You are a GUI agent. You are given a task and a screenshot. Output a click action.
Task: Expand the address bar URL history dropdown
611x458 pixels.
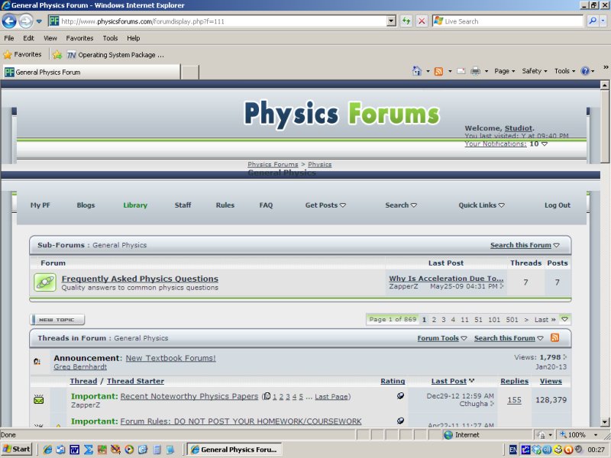(x=391, y=21)
